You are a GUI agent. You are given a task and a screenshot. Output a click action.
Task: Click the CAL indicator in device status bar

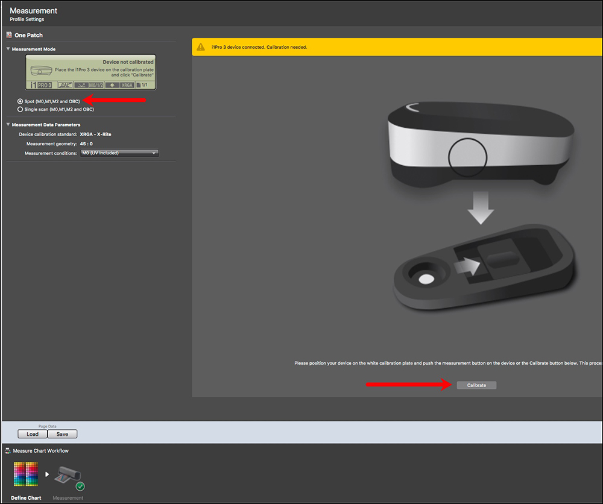65,86
